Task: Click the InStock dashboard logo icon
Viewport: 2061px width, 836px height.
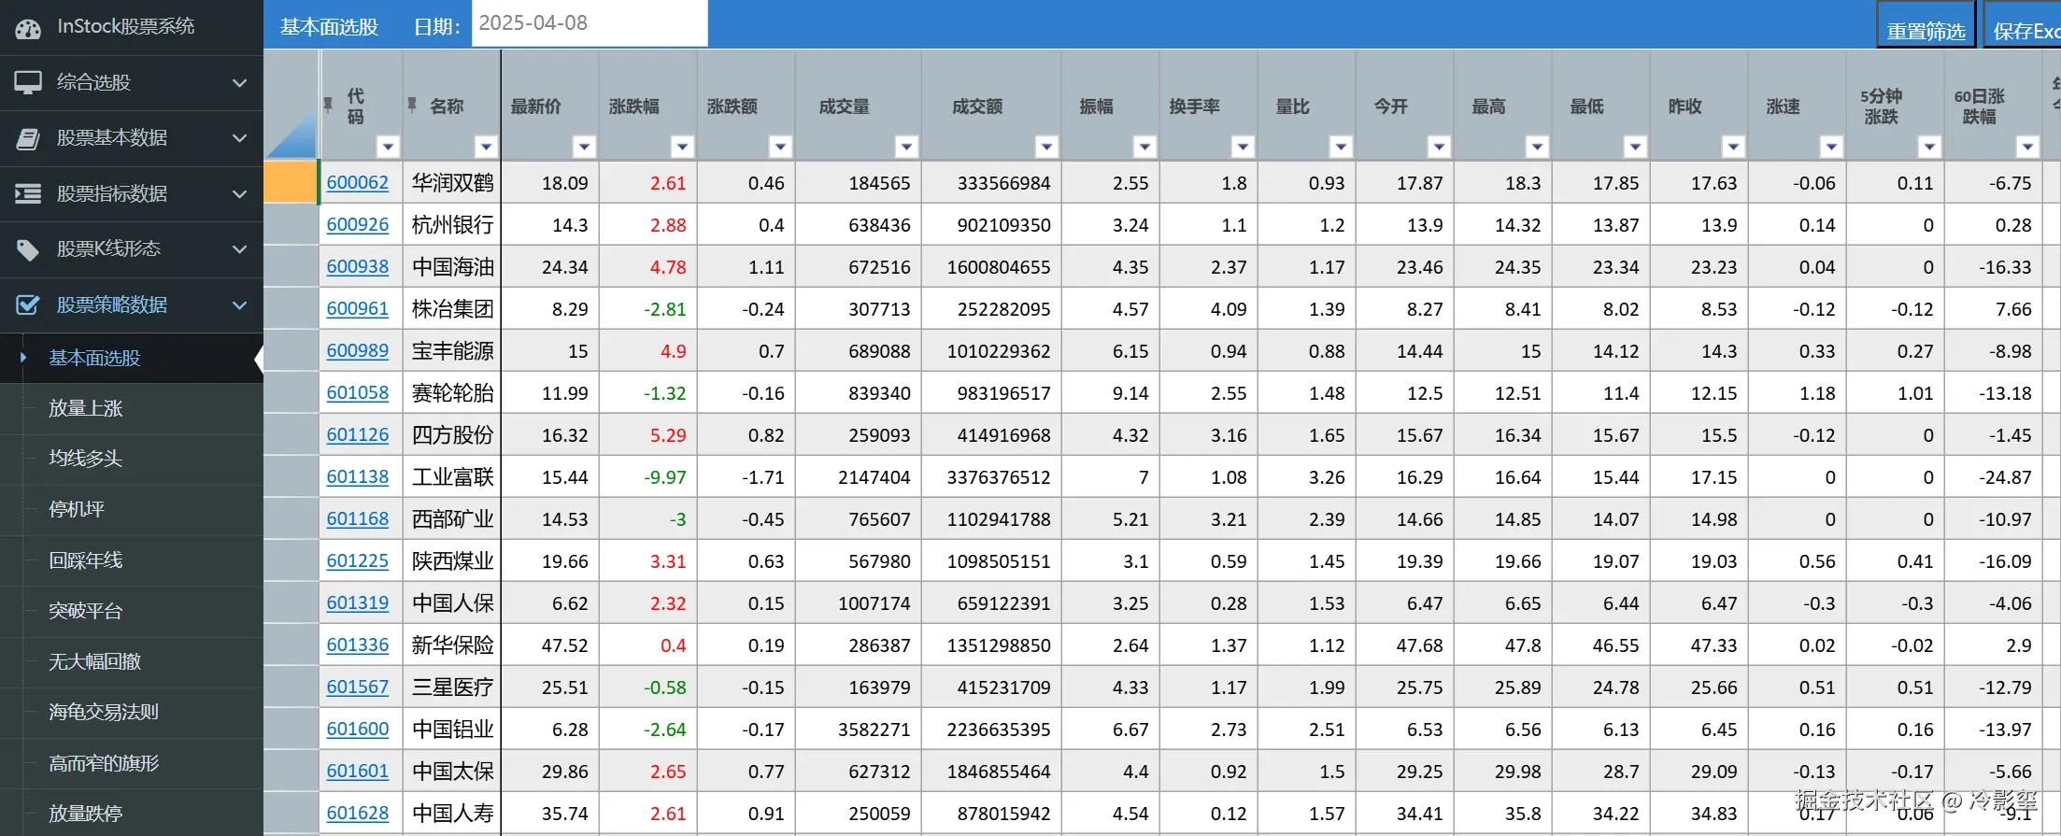Action: coord(28,29)
